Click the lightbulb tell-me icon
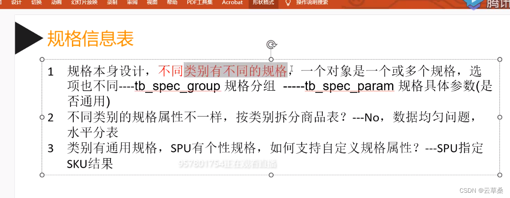 (288, 3)
